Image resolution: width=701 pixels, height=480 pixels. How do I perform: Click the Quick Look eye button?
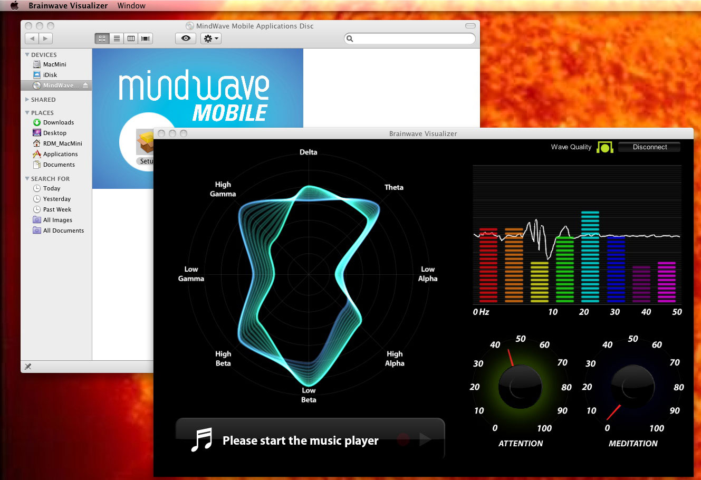[186, 39]
